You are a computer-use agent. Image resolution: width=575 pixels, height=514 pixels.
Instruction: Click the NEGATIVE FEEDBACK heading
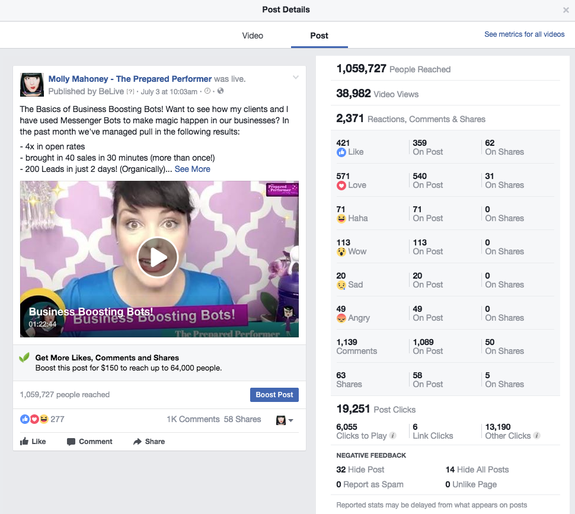point(371,455)
